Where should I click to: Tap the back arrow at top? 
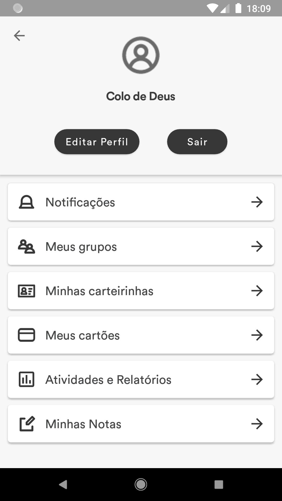[x=19, y=35]
